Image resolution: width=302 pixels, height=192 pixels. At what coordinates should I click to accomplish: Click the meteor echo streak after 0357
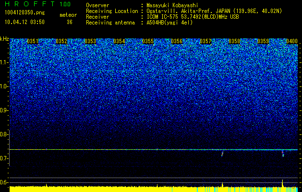222,154
